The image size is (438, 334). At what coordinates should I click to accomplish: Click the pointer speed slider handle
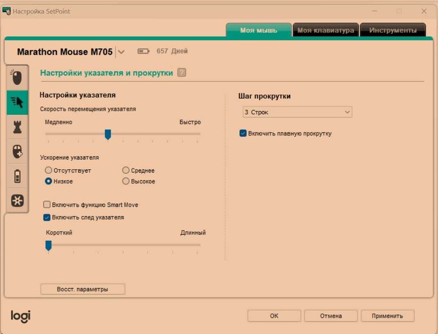(x=108, y=135)
